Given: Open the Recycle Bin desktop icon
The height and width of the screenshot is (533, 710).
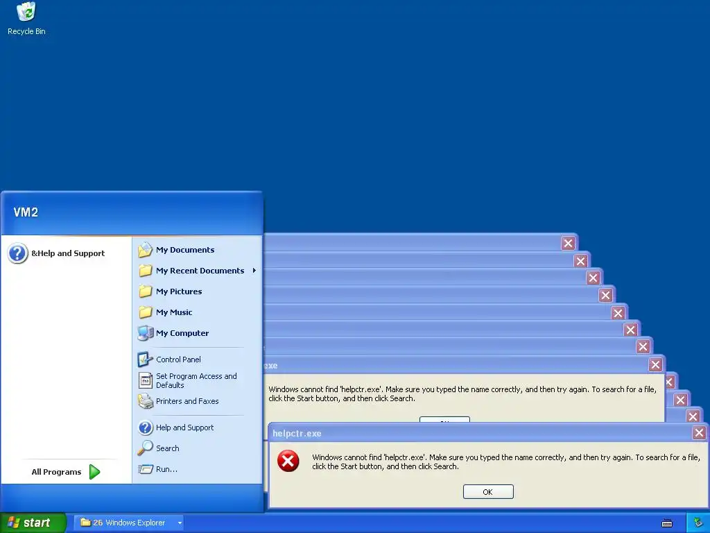Looking at the screenshot, I should pos(26,12).
